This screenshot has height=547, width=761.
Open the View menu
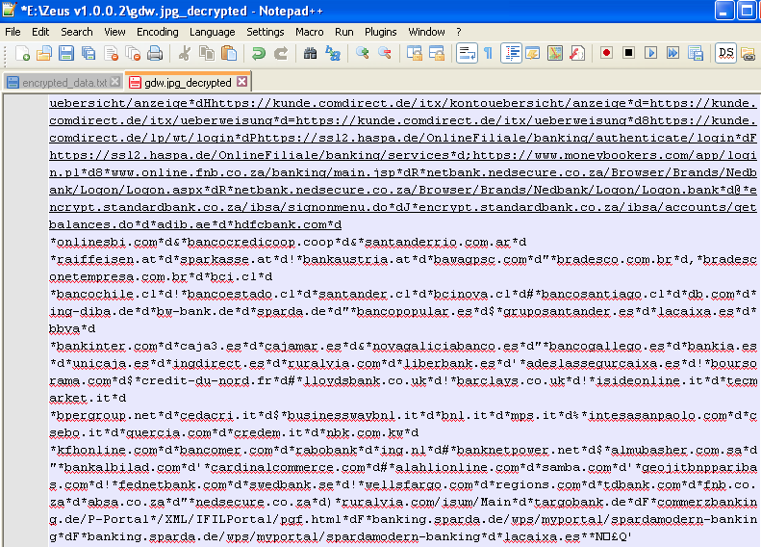114,32
